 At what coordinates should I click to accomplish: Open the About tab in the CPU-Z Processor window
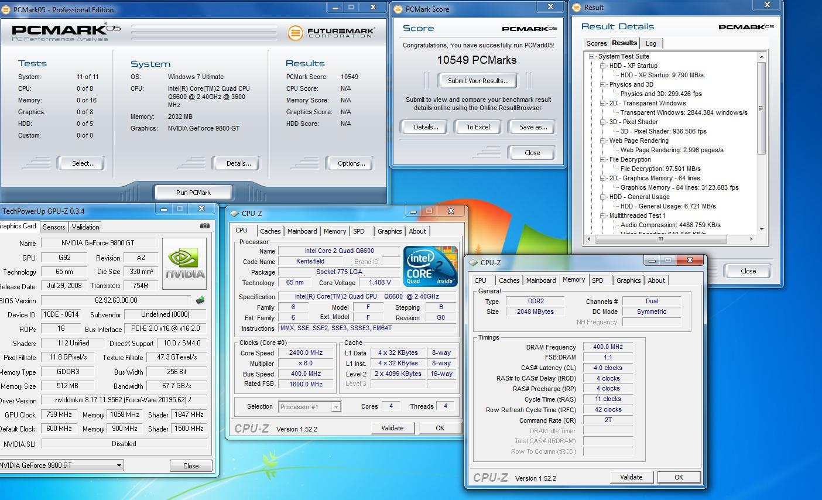pyautogui.click(x=417, y=231)
